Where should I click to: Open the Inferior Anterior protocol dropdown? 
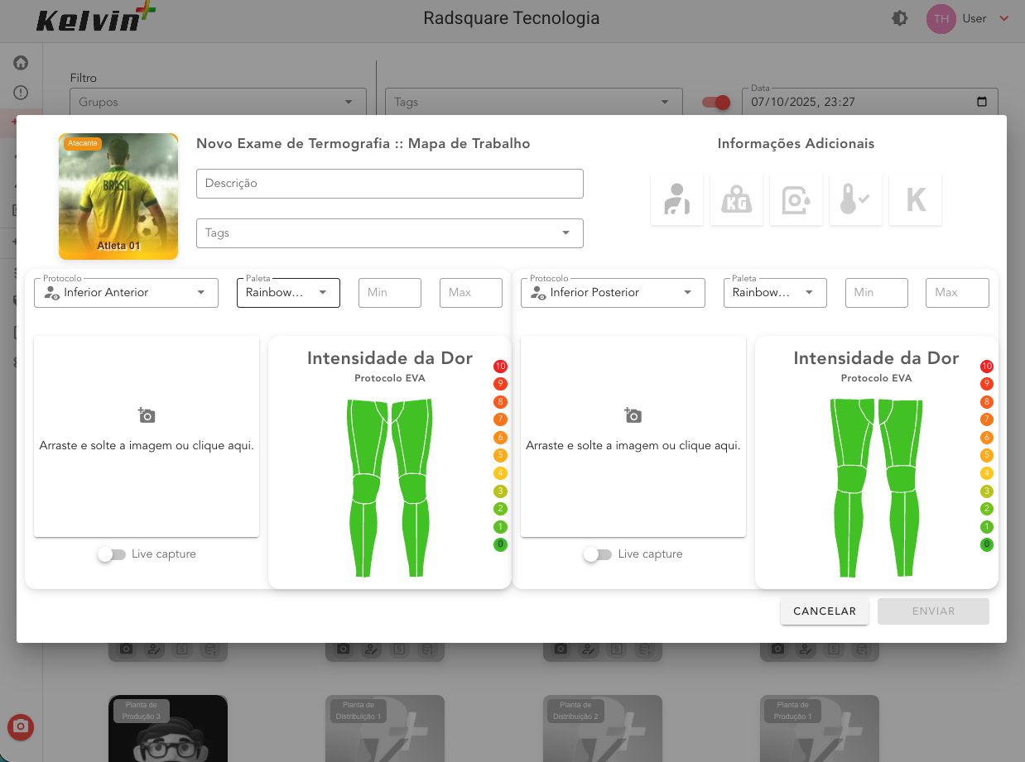[126, 293]
